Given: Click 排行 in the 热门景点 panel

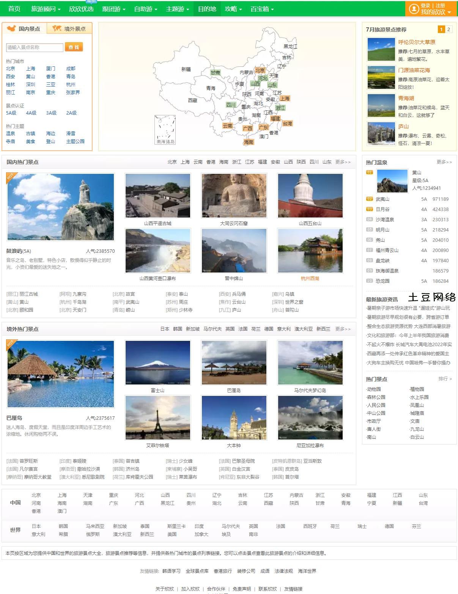Looking at the screenshot, I should [442, 379].
